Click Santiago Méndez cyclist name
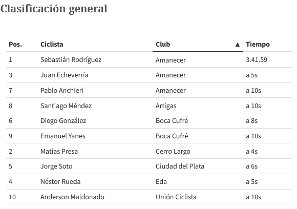The image size is (297, 209). click(66, 106)
